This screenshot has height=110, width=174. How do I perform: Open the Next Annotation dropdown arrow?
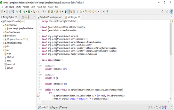coord(83,12)
